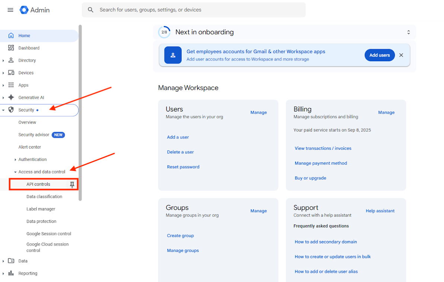Expand the Reporting section arrow
The height and width of the screenshot is (282, 444).
[3, 273]
